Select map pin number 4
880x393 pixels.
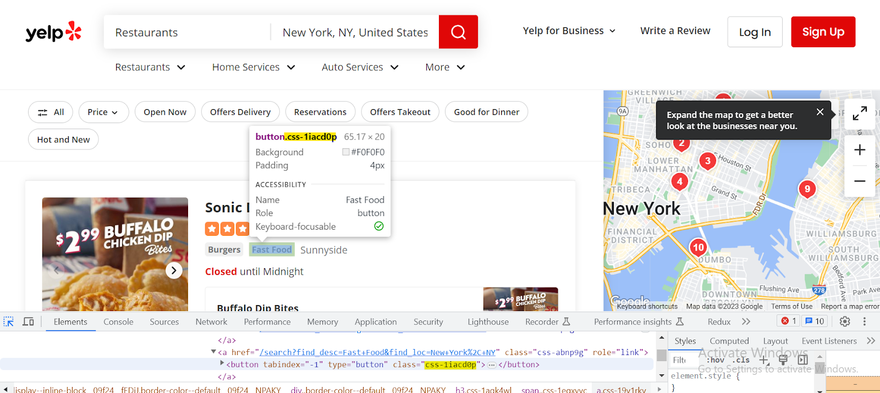[x=680, y=181]
